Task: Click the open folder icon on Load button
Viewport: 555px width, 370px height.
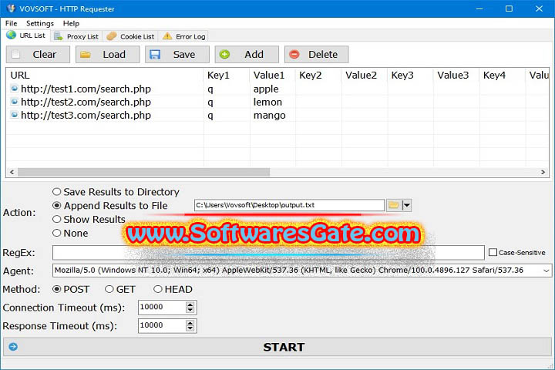Action: pos(86,54)
